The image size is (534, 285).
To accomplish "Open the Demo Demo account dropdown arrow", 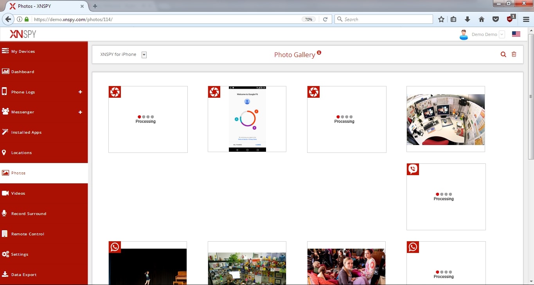I will click(502, 34).
